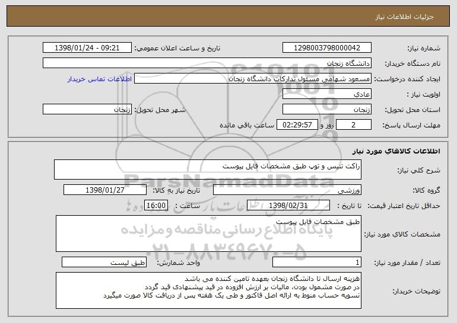Click the note line تسویه حساب منوط به ارائه

[x=231, y=295]
